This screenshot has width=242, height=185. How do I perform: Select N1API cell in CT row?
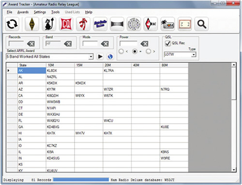click(60, 108)
